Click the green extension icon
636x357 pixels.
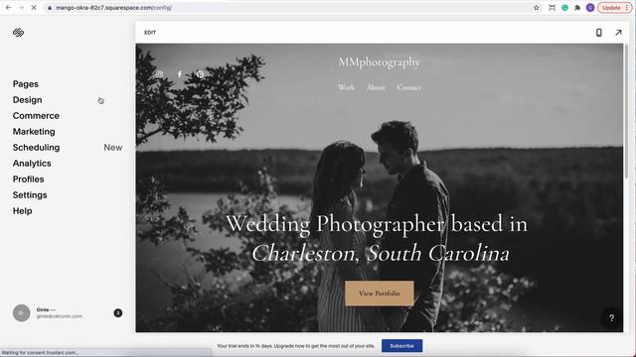point(564,8)
